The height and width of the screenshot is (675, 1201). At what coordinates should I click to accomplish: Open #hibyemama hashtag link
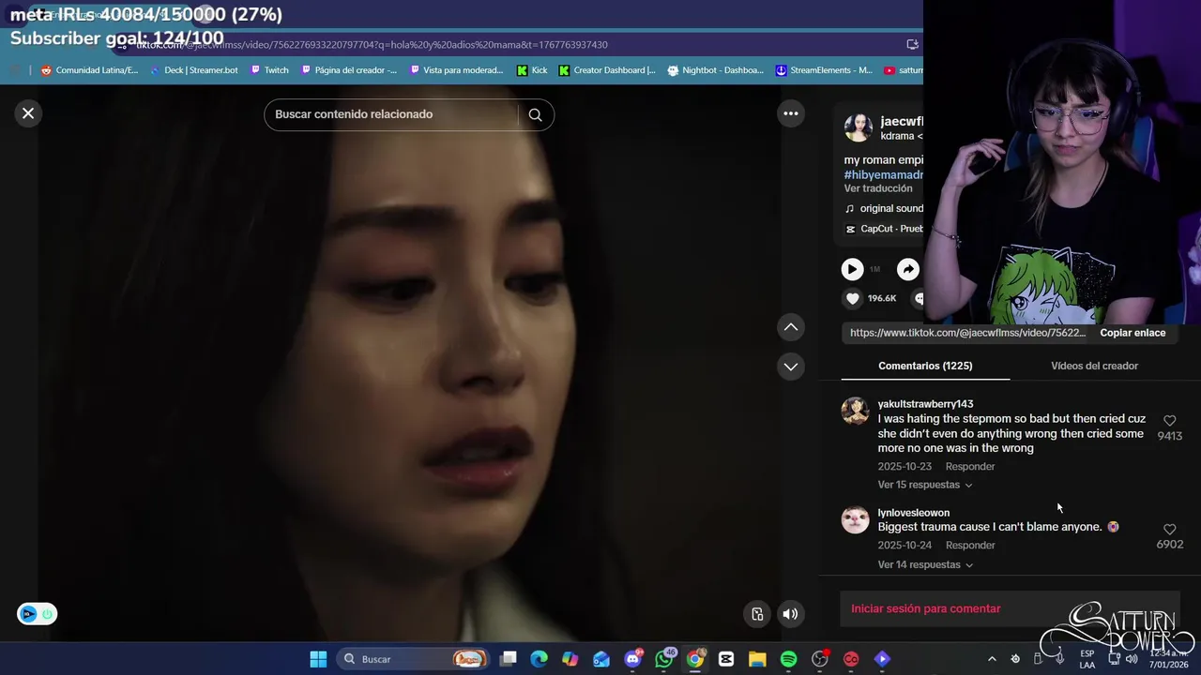(x=883, y=174)
